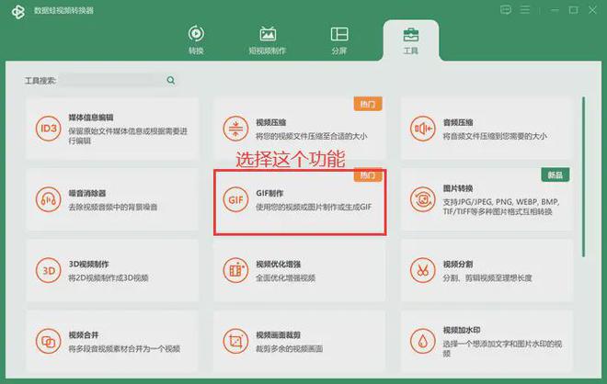Open the hamburger menu in title bar
Image resolution: width=607 pixels, height=384 pixels.
coord(525,10)
